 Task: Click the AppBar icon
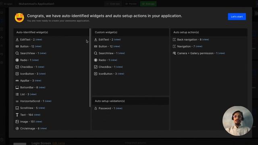(17, 81)
